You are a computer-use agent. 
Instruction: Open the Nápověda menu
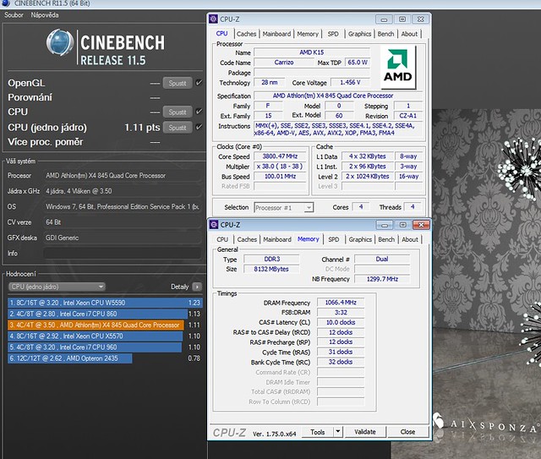[45, 15]
